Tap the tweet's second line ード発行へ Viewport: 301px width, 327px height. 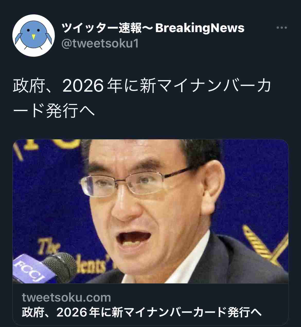coord(54,111)
